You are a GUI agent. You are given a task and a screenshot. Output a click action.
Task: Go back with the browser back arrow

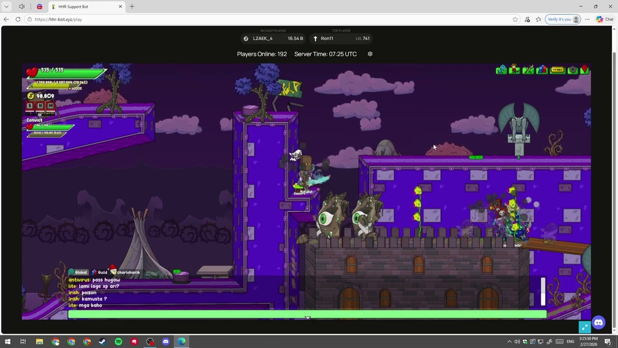[x=6, y=19]
